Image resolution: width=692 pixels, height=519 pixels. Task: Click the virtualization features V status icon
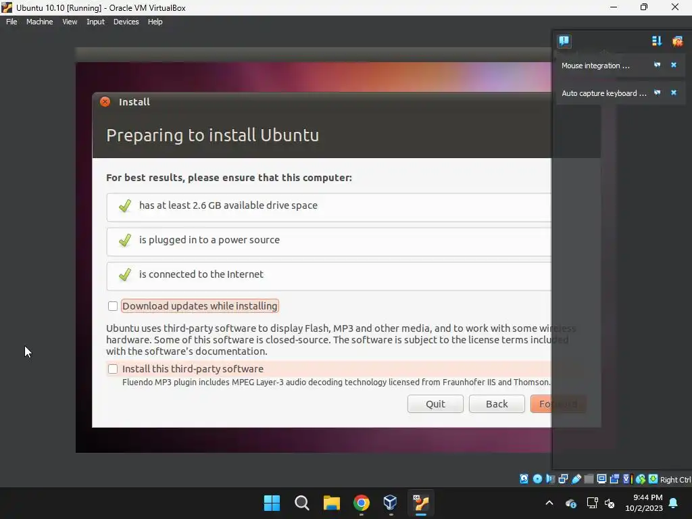628,479
